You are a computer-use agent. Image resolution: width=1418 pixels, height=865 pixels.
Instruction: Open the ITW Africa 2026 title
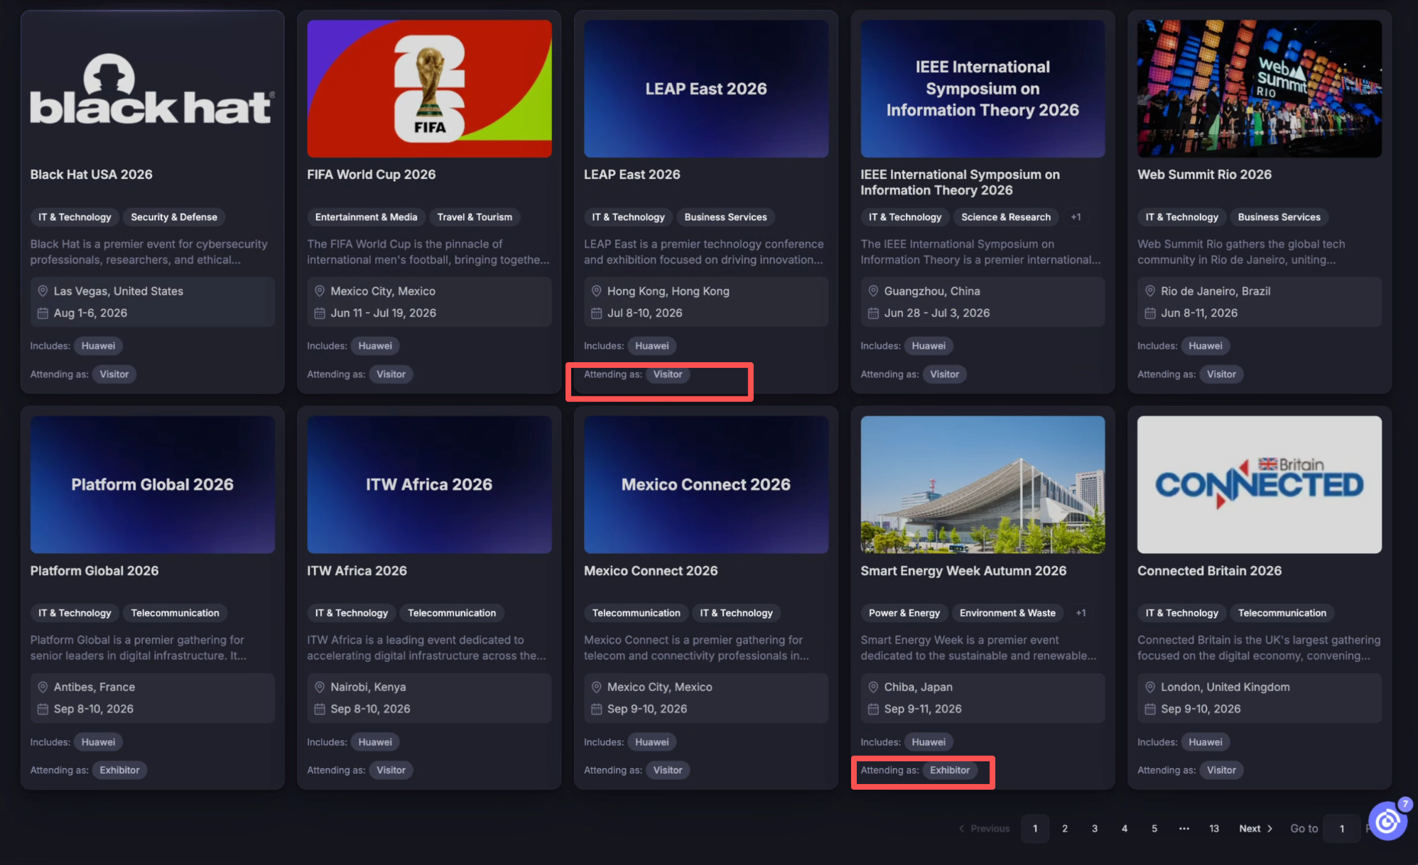point(357,571)
